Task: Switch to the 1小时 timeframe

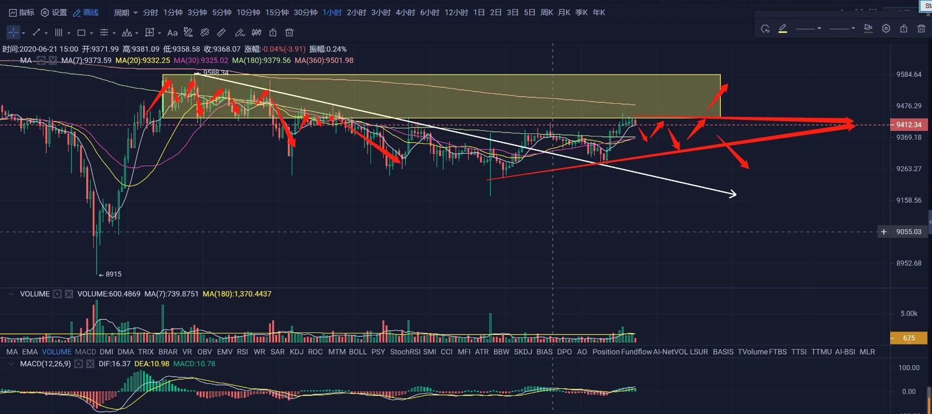Action: [x=332, y=13]
